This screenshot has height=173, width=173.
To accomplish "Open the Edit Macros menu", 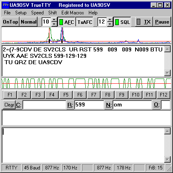I will 73,13.
